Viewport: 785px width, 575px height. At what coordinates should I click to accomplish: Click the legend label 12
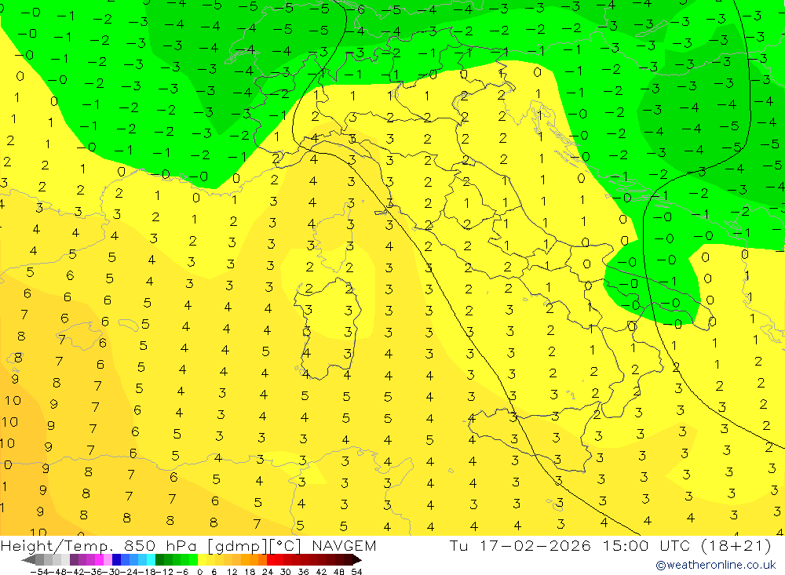point(232,572)
